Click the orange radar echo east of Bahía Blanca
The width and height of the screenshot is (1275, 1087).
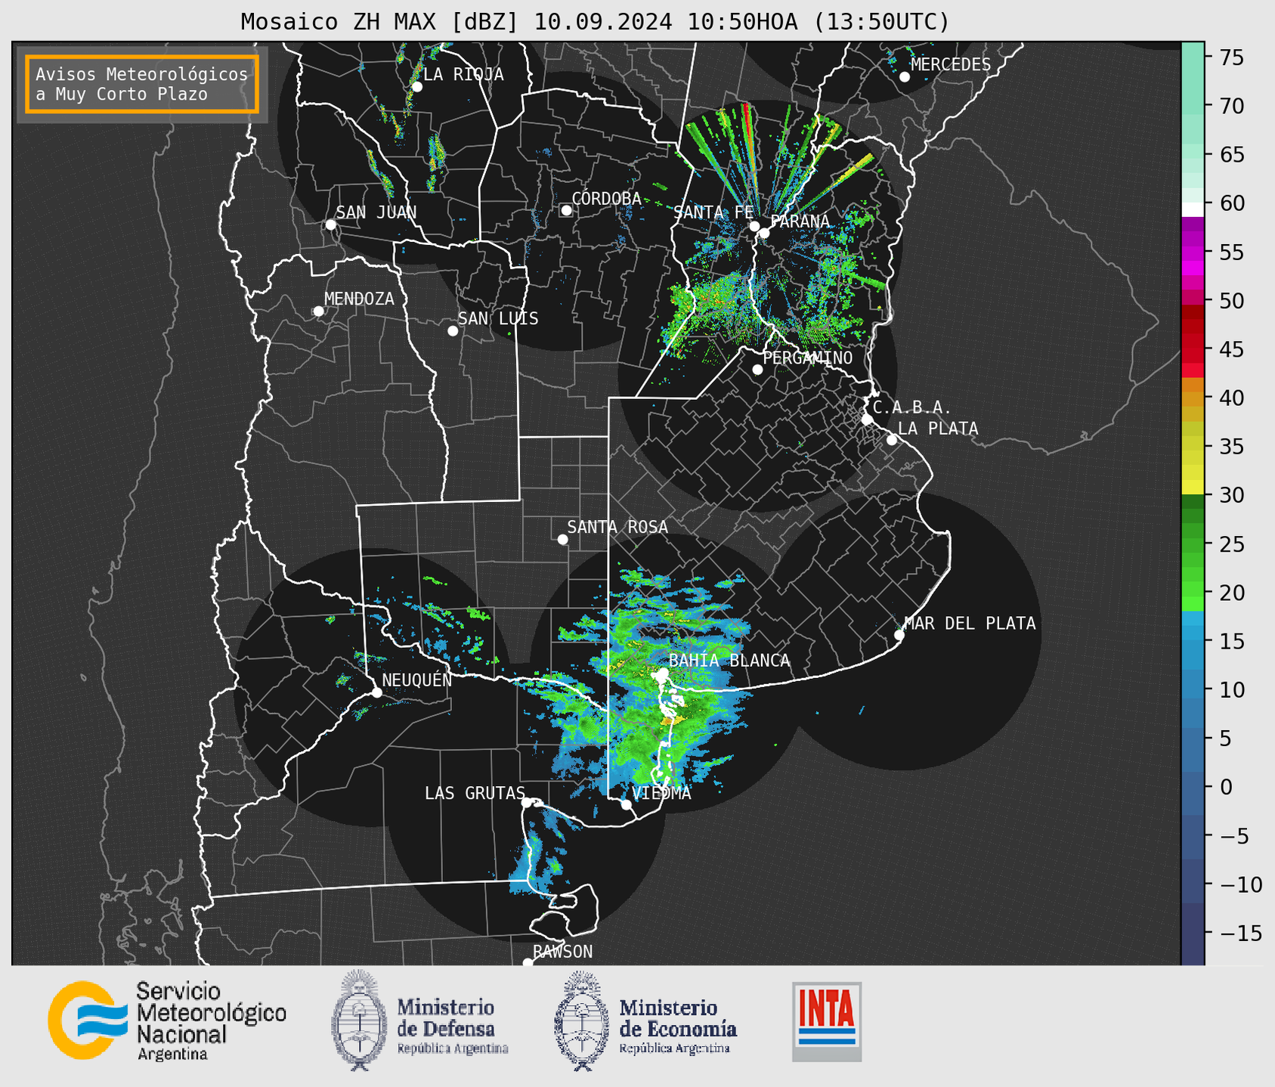673,720
